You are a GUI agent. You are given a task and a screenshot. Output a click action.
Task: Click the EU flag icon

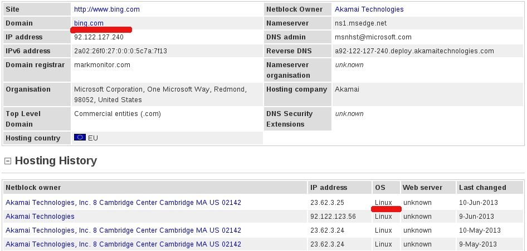pos(80,138)
